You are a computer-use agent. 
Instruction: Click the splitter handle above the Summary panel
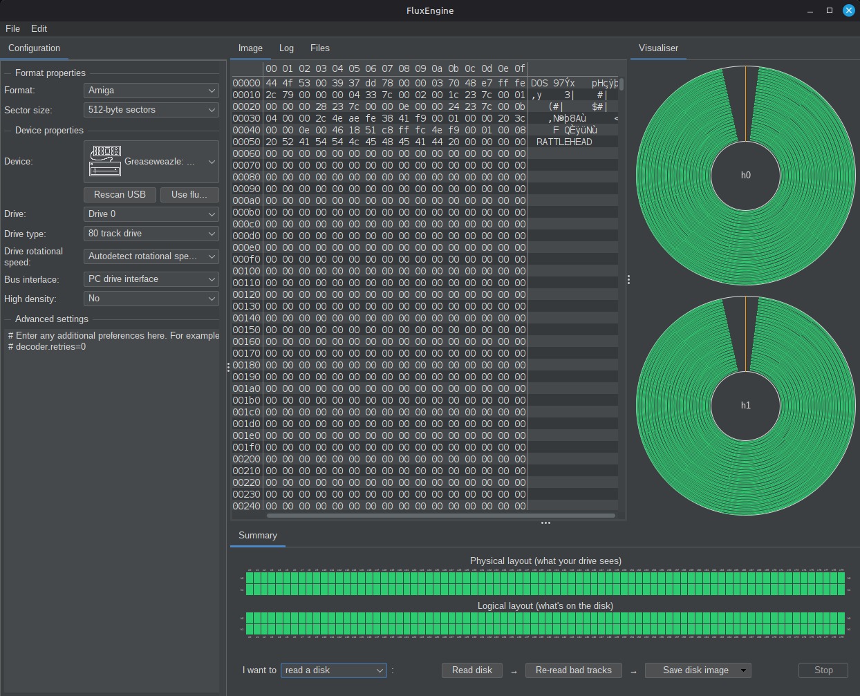tap(545, 523)
